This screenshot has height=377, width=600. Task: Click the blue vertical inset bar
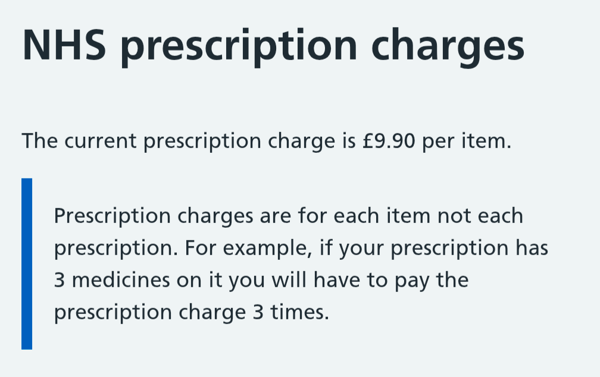point(27,263)
